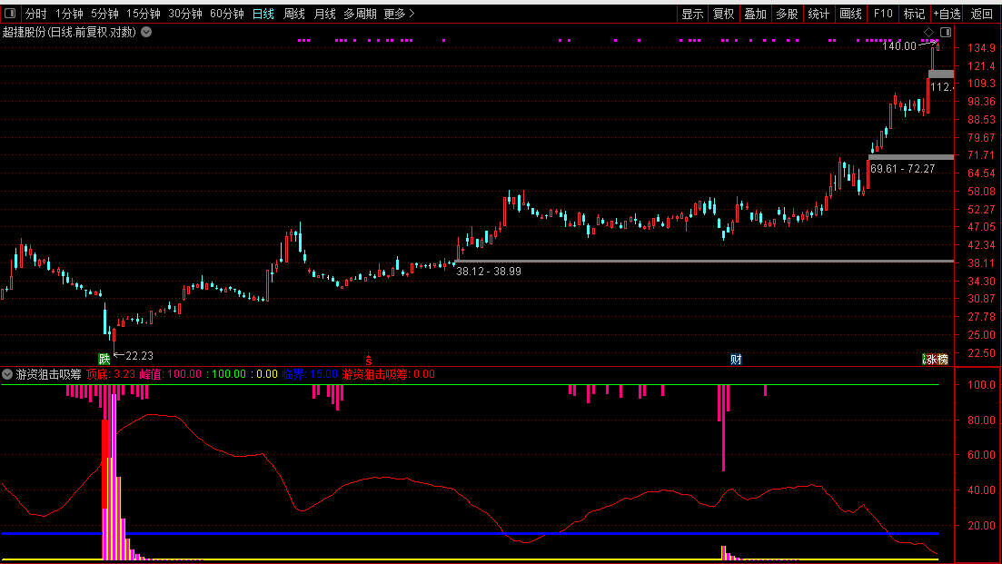Select the 分时 time-sharing tab
This screenshot has width=1002, height=564.
pyautogui.click(x=35, y=14)
